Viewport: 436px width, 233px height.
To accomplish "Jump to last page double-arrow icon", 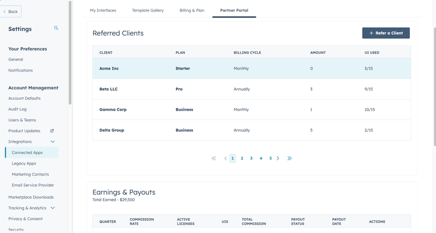I will coord(289,158).
